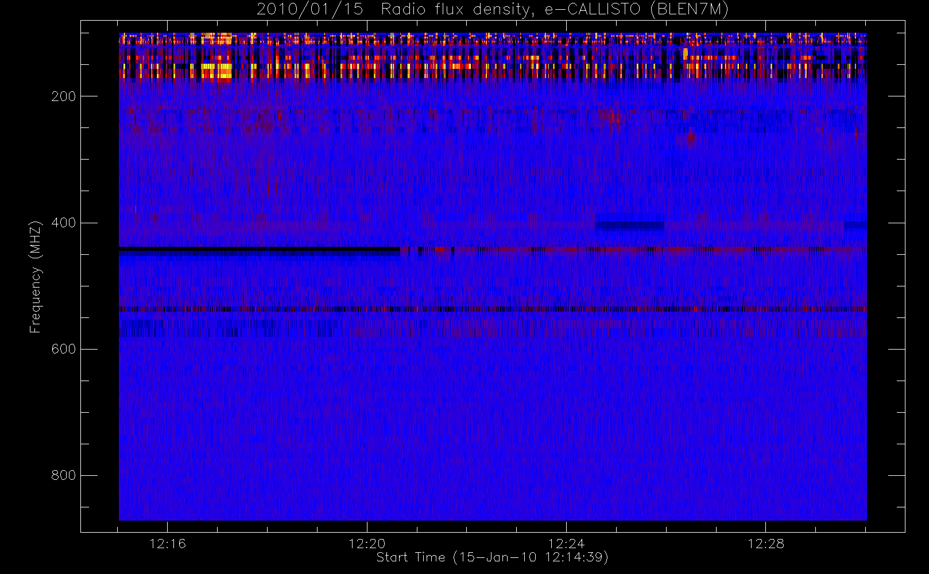Click the 200 frequency tick label
Image resolution: width=929 pixels, height=574 pixels.
coord(63,96)
